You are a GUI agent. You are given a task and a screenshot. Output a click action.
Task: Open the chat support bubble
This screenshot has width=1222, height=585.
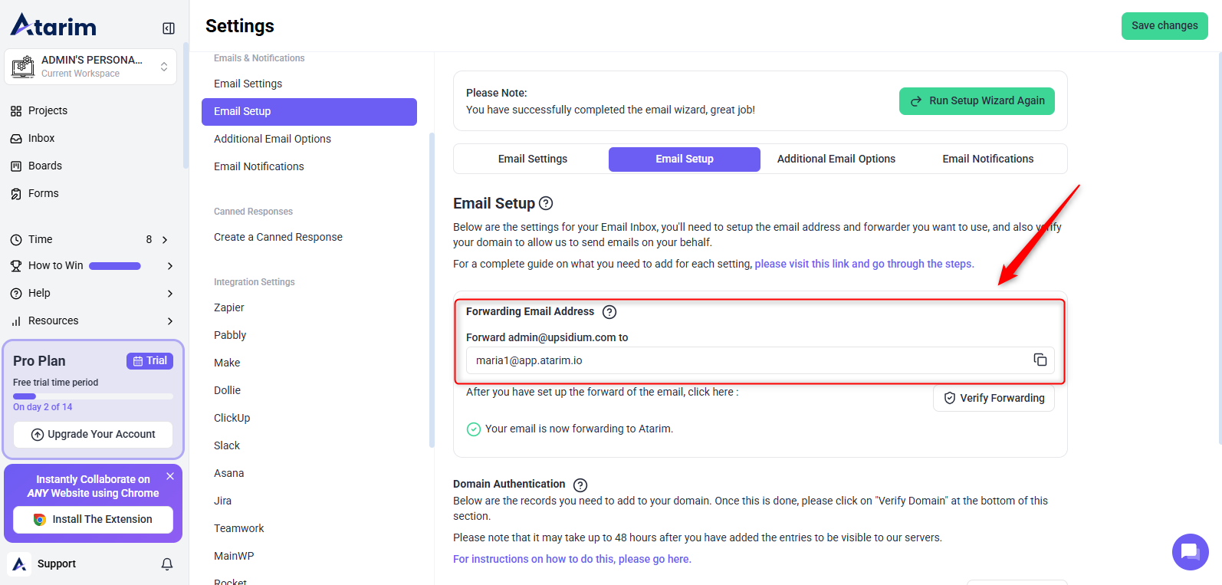tap(1190, 551)
